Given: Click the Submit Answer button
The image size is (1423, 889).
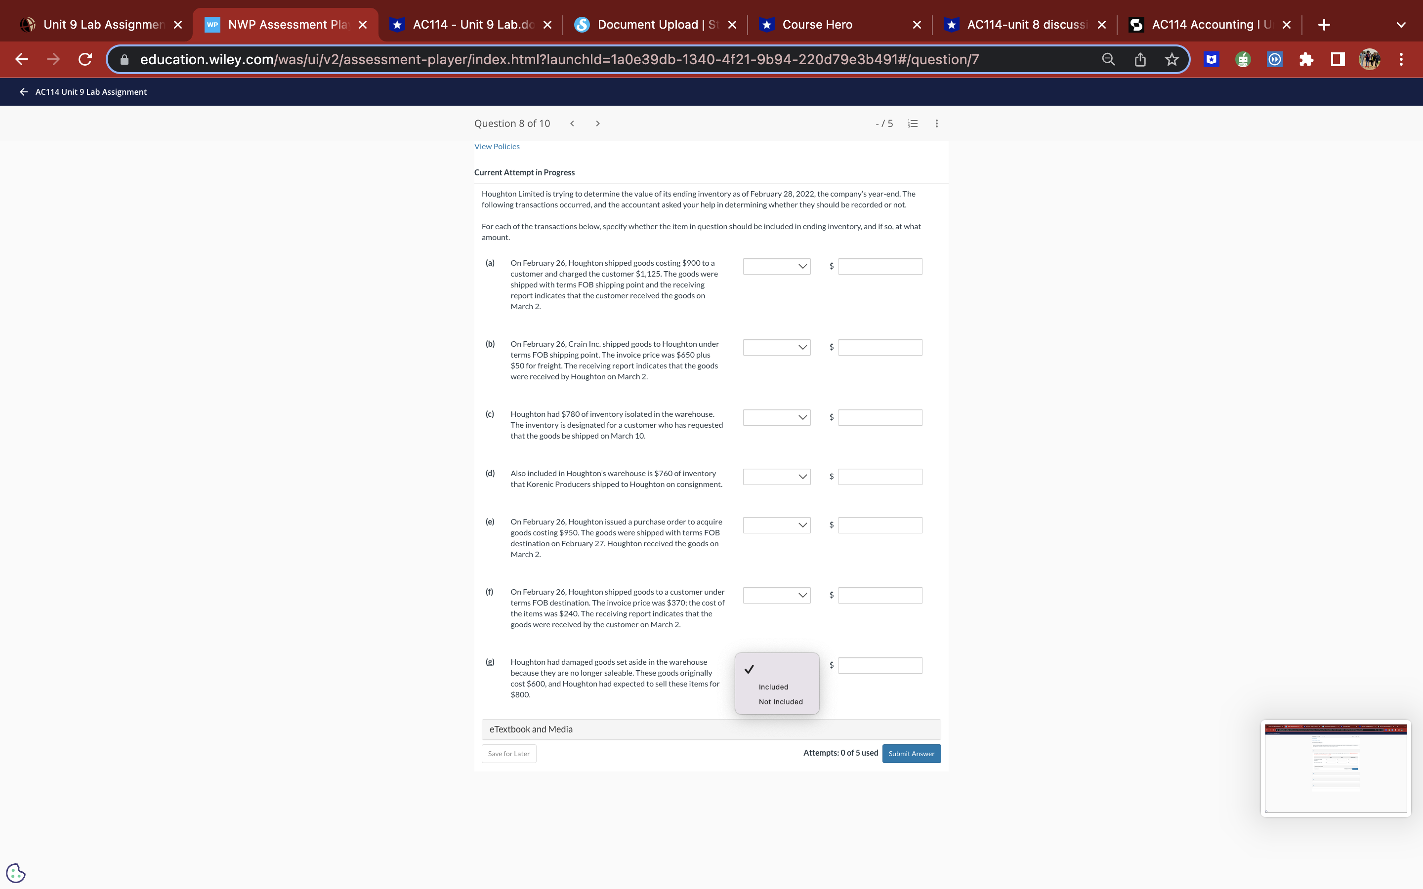Looking at the screenshot, I should point(911,754).
